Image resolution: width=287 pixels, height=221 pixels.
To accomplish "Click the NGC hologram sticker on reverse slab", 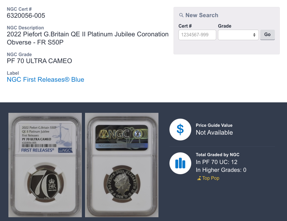I will [x=121, y=137].
